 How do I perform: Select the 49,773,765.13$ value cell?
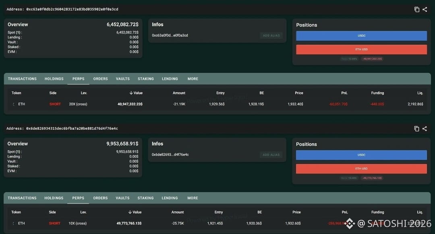click(129, 224)
